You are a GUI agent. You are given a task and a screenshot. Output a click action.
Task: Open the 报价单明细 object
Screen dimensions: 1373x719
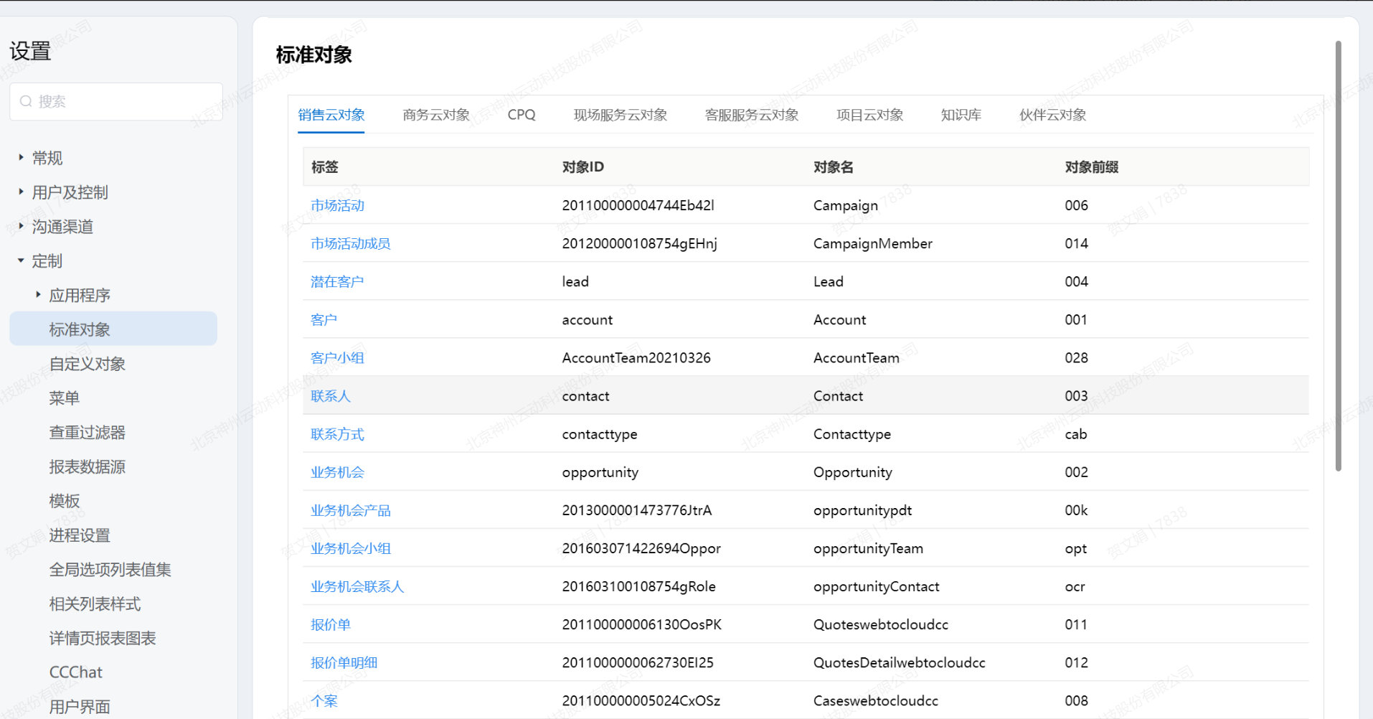click(x=344, y=662)
